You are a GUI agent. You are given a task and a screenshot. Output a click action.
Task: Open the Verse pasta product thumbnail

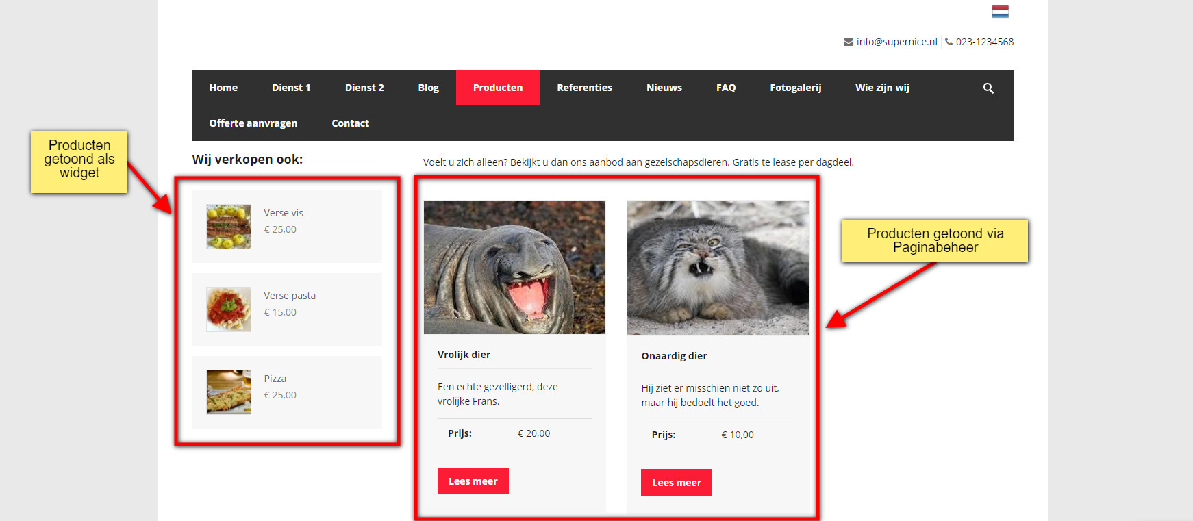229,309
